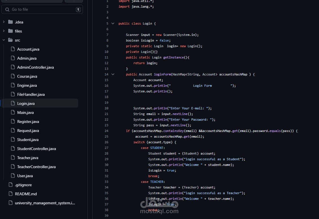This screenshot has height=219, width=319.
Task: Click the file icon beside Request.java
Action: coord(13,130)
